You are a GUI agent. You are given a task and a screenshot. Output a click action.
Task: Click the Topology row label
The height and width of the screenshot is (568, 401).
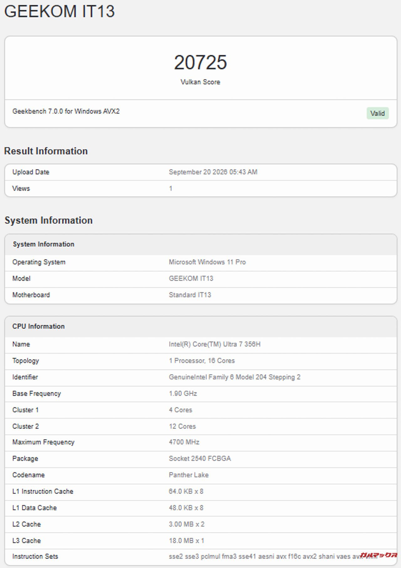[26, 361]
